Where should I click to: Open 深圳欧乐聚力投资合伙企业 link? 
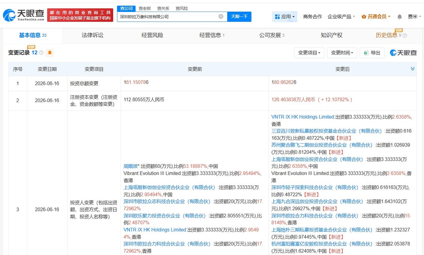165,216
